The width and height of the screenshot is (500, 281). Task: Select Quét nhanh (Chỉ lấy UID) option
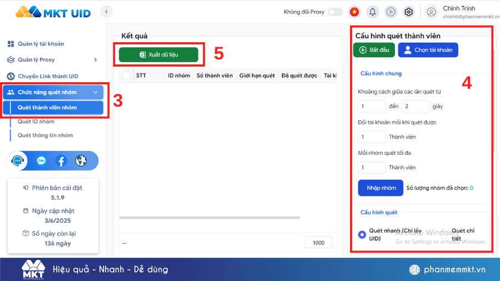coord(362,234)
